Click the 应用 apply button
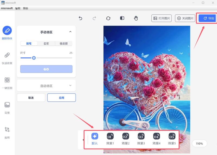 (x=62, y=98)
